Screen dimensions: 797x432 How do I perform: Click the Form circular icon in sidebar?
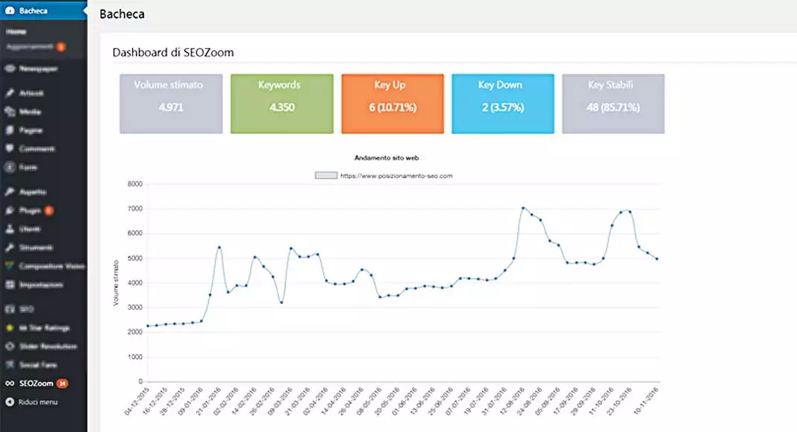(10, 168)
